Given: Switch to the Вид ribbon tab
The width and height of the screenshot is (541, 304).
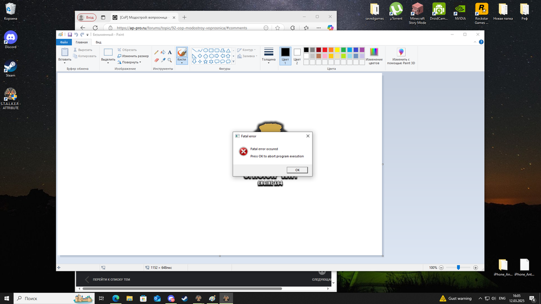Looking at the screenshot, I should pyautogui.click(x=98, y=42).
